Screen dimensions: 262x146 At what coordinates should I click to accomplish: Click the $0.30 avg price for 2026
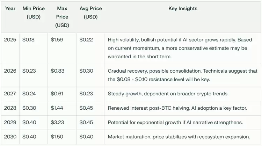(x=86, y=71)
